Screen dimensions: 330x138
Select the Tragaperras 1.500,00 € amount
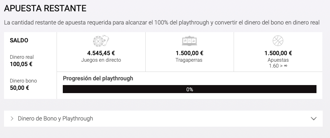click(x=189, y=53)
